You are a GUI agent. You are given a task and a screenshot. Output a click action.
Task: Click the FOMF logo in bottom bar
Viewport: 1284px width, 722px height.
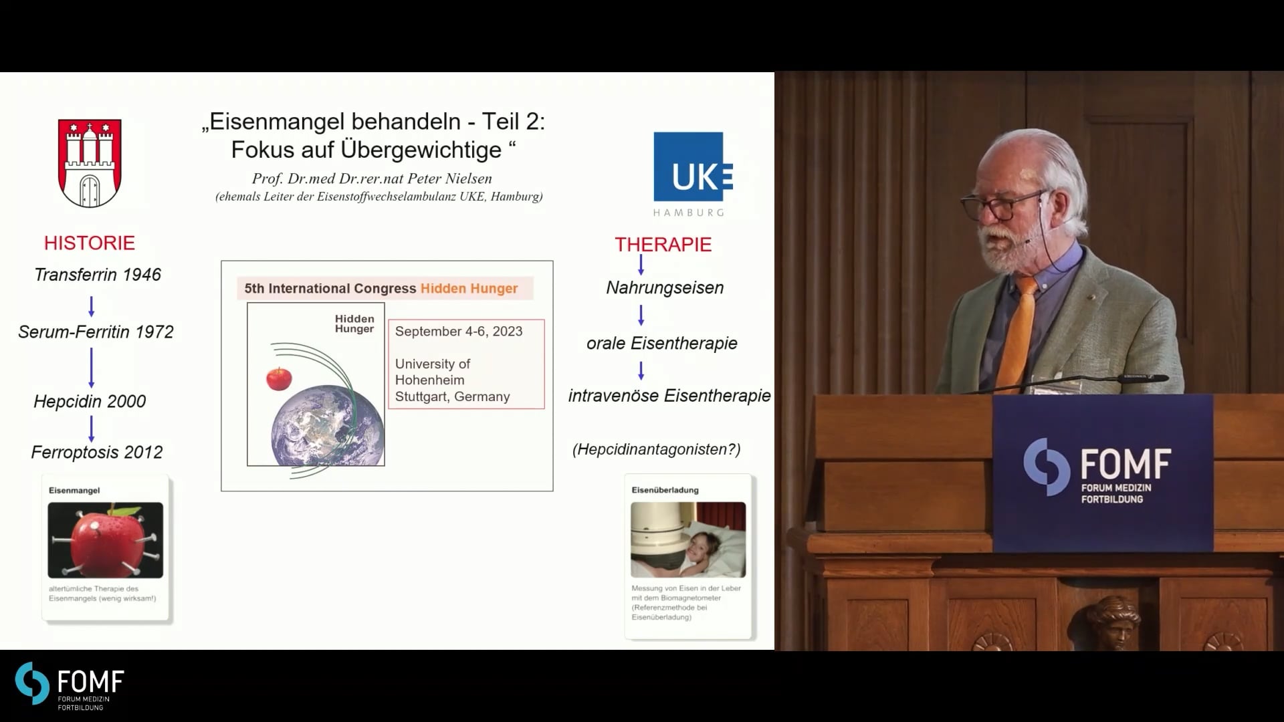70,687
